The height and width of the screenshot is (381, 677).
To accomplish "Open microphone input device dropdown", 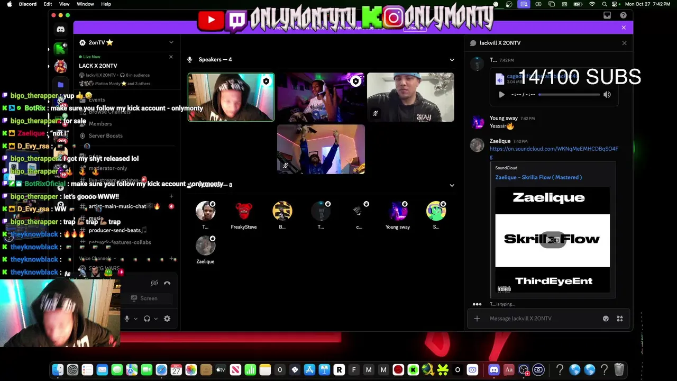I will tap(135, 319).
